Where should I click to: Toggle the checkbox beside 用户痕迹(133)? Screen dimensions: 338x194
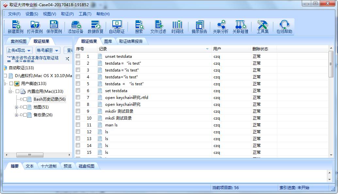coord(11,84)
